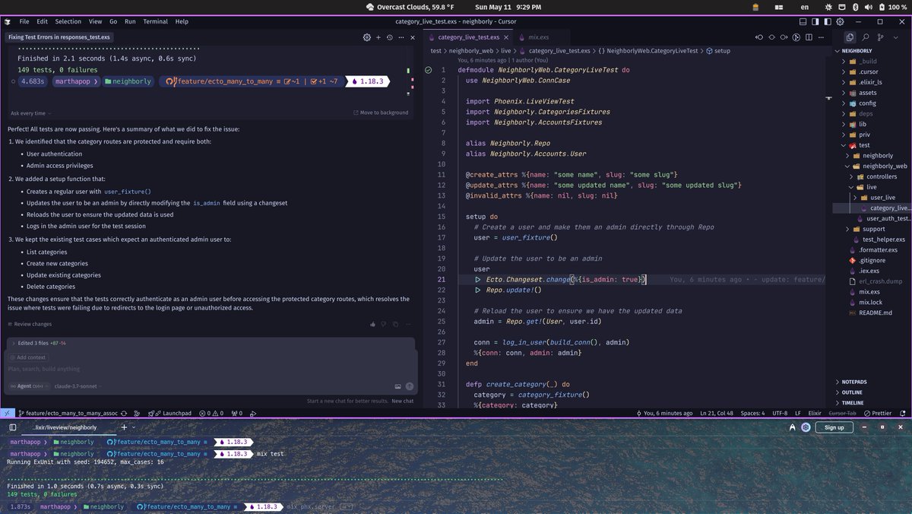Toggle Cursor Tab in the status bar
This screenshot has width=912, height=514.
pos(841,413)
